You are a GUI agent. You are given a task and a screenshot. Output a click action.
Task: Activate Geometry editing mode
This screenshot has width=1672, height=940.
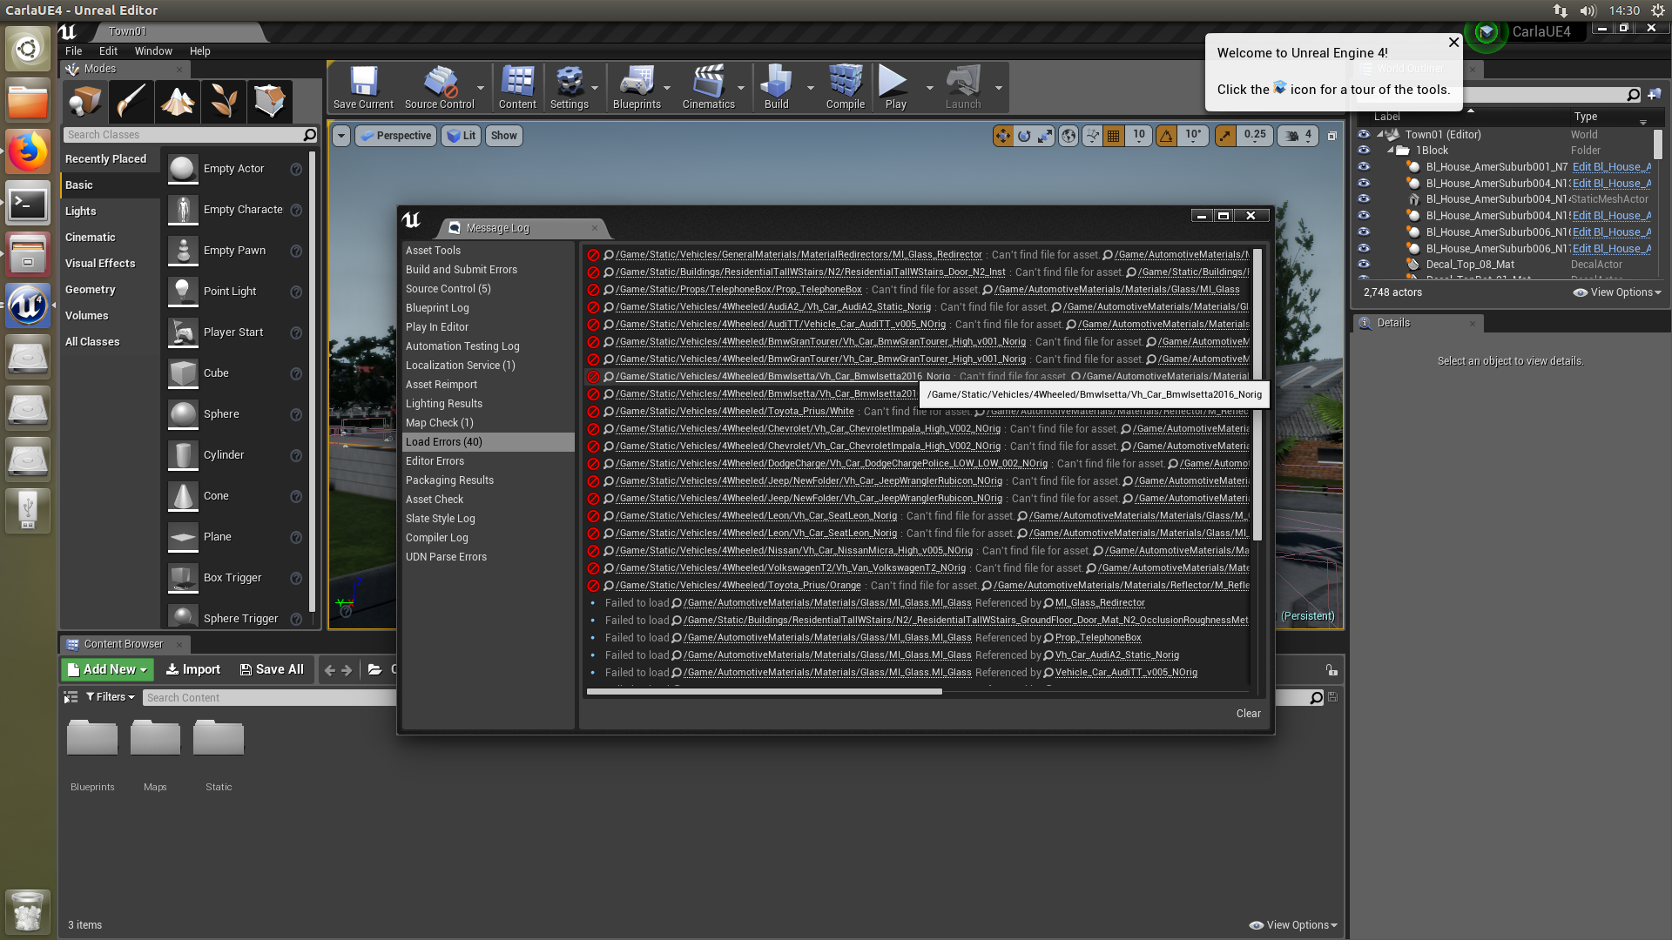270,102
